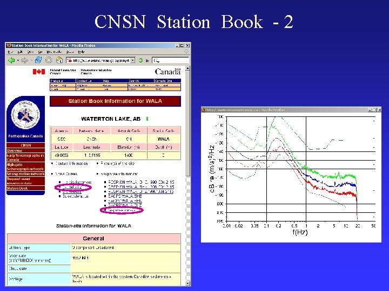Open High-gain Seismograph network sidebar link
Screen dimensions: 389x291
pos(25,167)
